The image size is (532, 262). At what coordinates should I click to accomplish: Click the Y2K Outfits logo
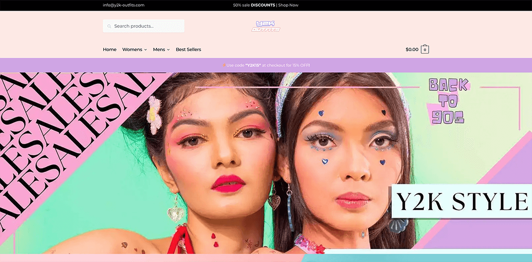point(266,26)
